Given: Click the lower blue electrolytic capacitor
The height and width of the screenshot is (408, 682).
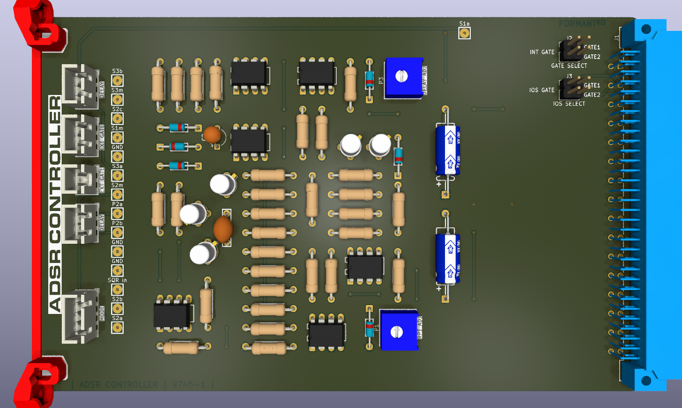Looking at the screenshot, I should (448, 258).
